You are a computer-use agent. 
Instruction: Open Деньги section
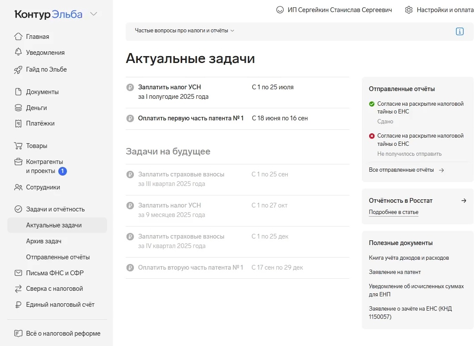pos(36,108)
